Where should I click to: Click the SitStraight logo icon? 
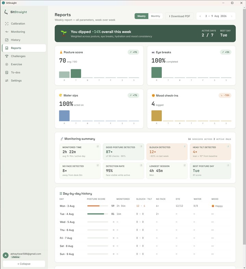pyautogui.click(x=6, y=12)
